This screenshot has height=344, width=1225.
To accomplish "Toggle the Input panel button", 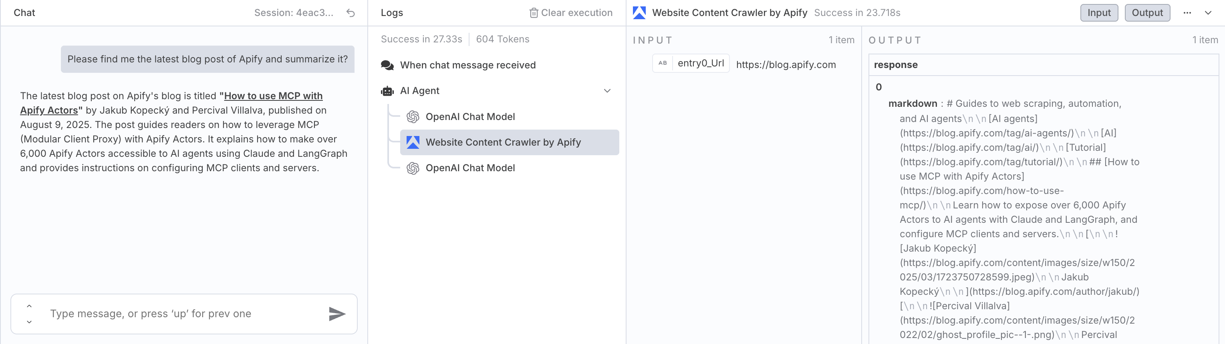I will (x=1098, y=13).
